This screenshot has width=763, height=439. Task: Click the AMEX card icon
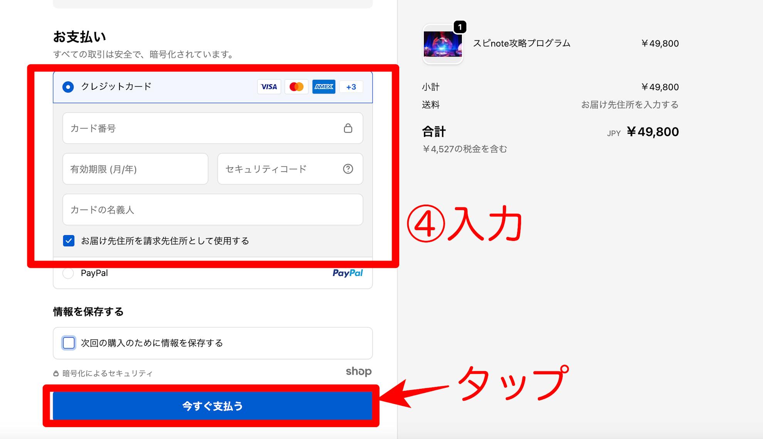click(x=324, y=87)
